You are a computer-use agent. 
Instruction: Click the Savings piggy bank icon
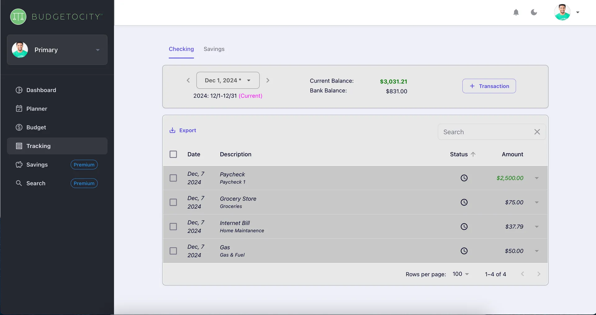coord(19,165)
